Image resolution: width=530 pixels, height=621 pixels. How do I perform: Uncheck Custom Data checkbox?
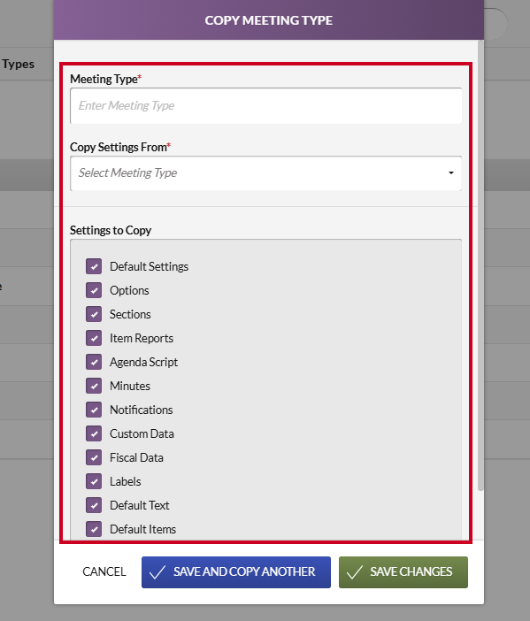coord(94,433)
